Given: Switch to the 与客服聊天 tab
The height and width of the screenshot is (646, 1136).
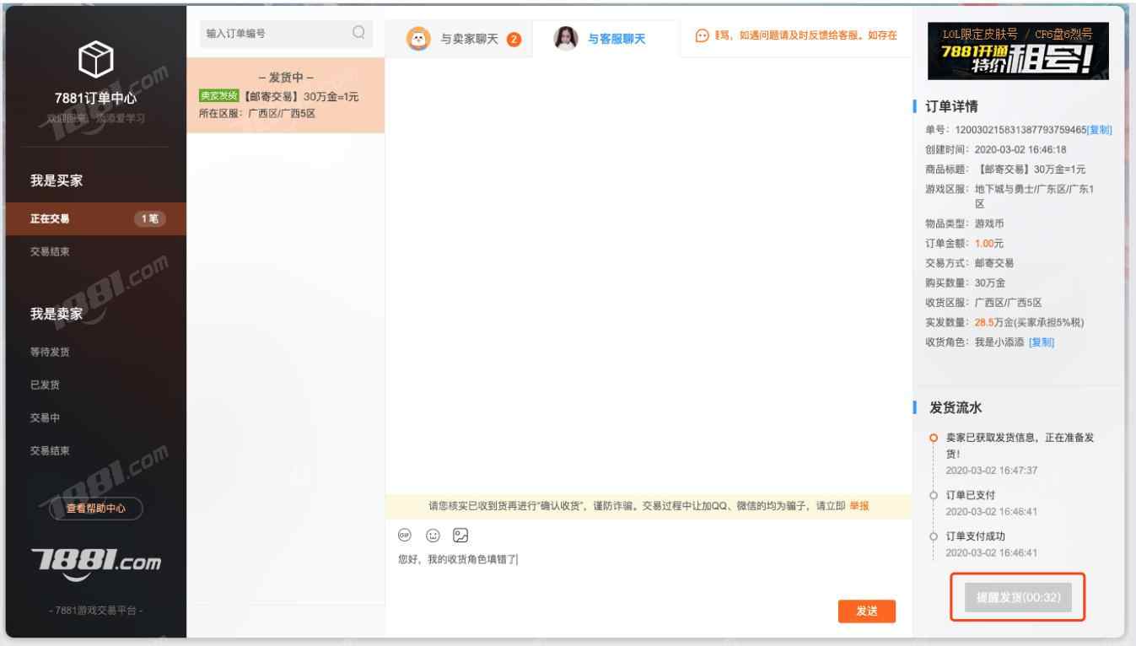Looking at the screenshot, I should tap(606, 39).
